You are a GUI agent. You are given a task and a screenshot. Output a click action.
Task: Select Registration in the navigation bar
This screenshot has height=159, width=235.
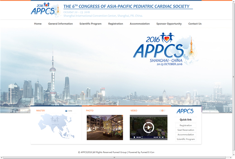pyautogui.click(x=116, y=24)
